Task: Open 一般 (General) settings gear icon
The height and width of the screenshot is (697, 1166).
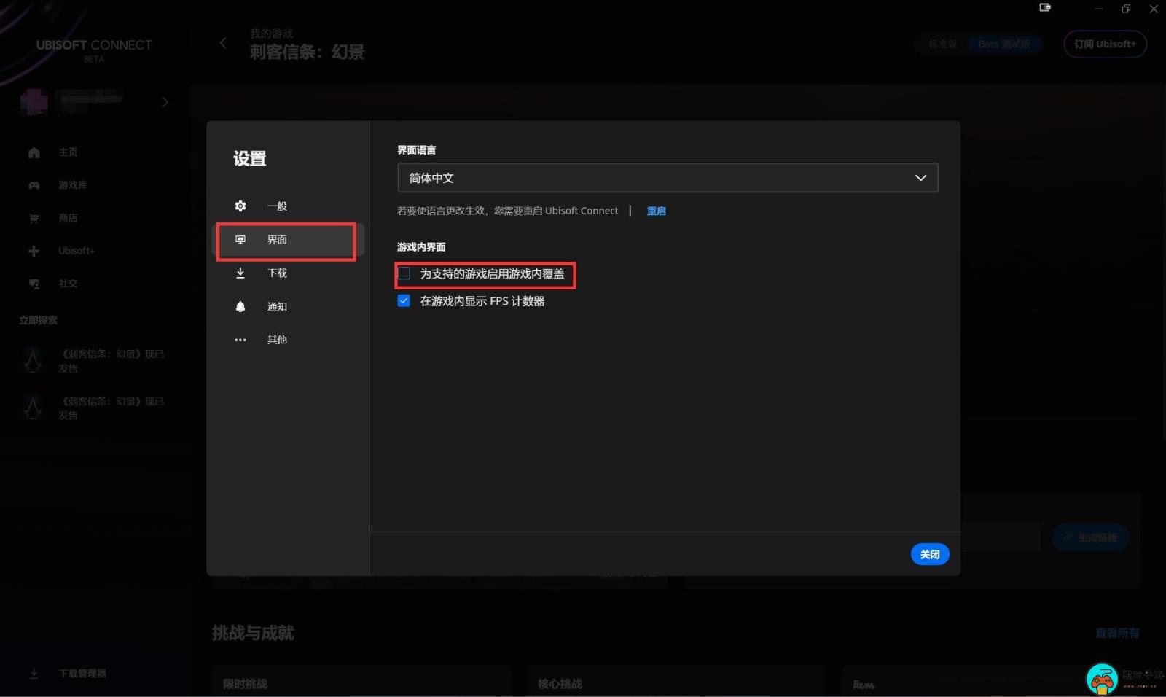Action: 240,206
